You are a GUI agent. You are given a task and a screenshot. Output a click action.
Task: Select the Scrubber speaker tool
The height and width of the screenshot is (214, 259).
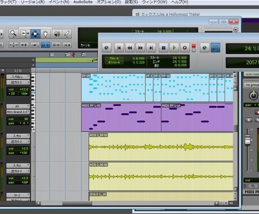[57, 34]
